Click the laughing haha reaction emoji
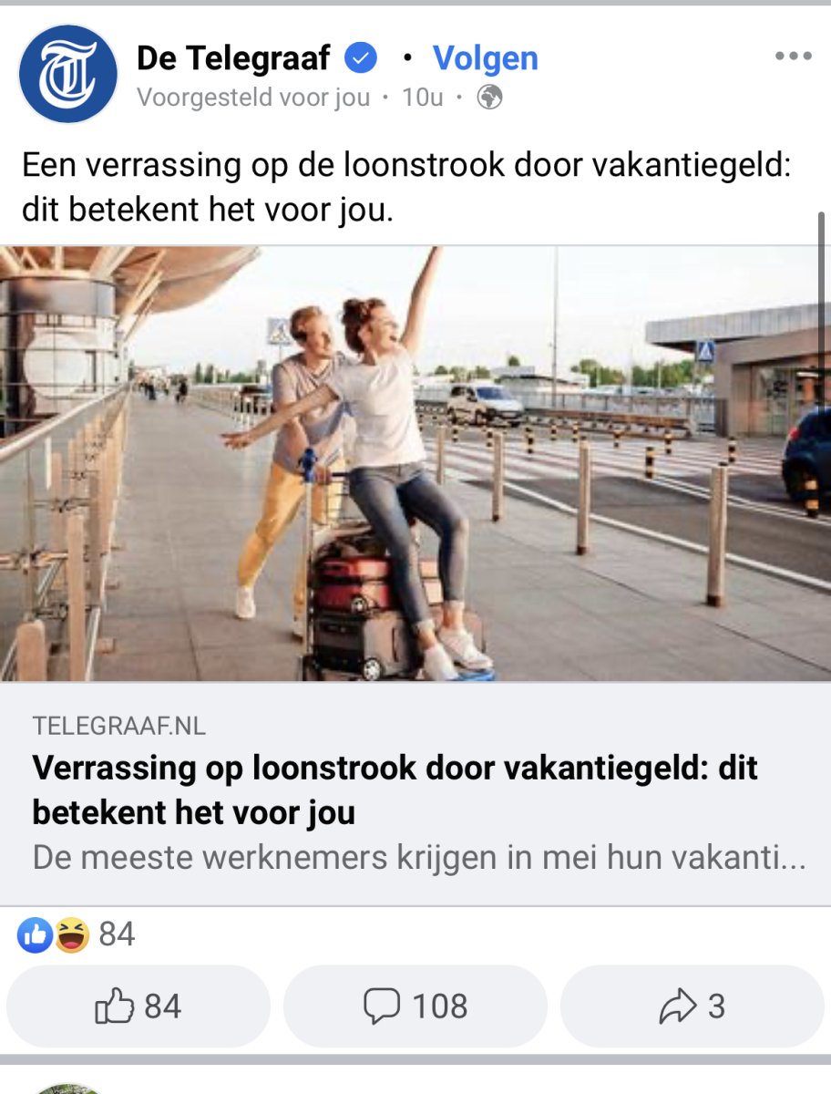 70,934
